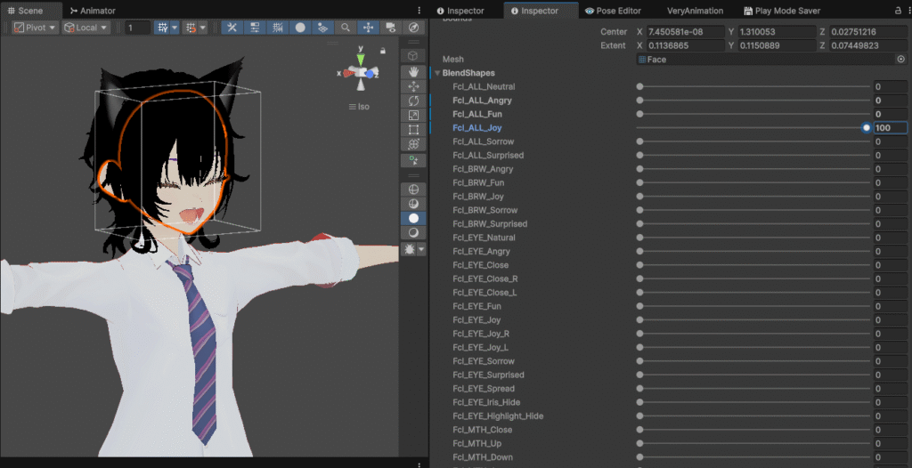Collapse the BlendShapes section
The image size is (912, 468).
point(437,73)
